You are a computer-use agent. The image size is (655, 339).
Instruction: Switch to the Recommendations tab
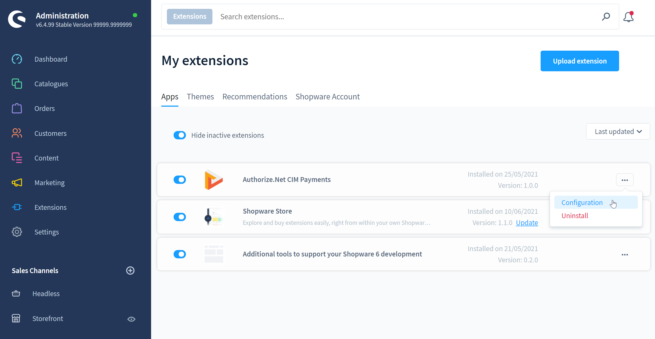255,97
